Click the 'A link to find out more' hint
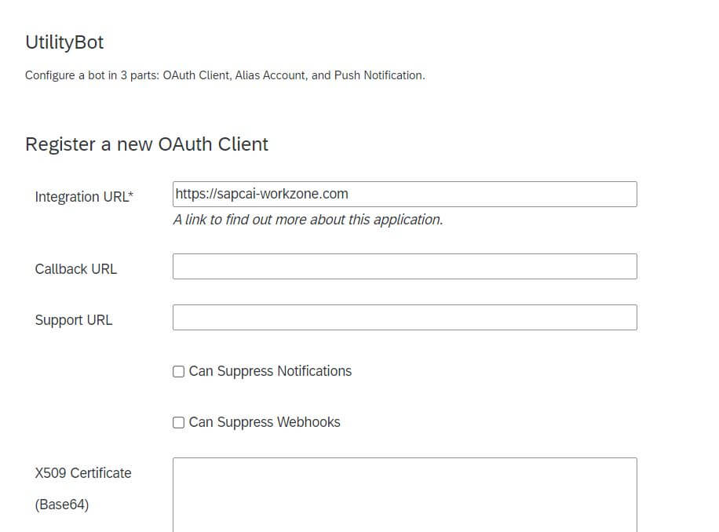Image resolution: width=719 pixels, height=532 pixels. (x=308, y=220)
